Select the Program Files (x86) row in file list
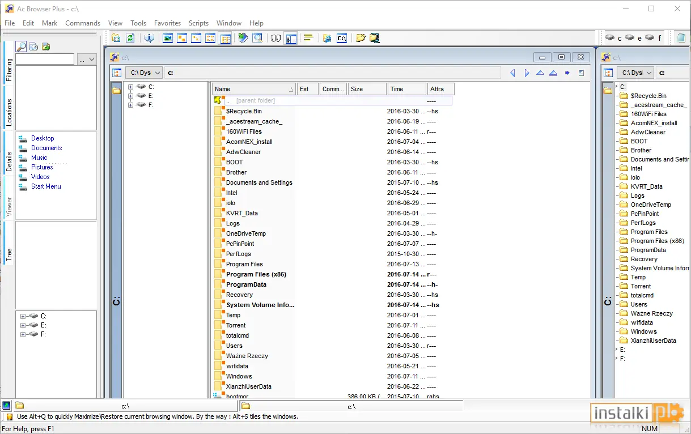Viewport: 691px width, 434px height. click(332, 274)
